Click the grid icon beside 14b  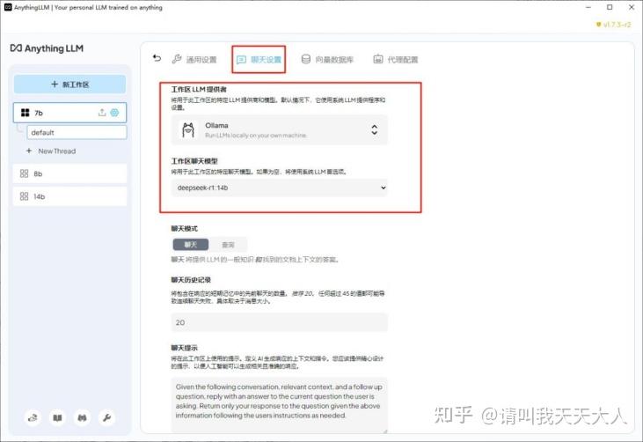[25, 196]
